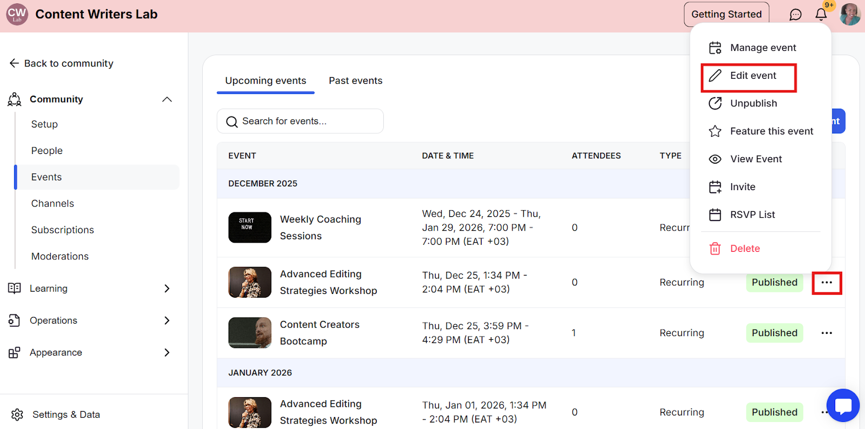
Task: Expand the Operations section
Action: click(x=167, y=320)
